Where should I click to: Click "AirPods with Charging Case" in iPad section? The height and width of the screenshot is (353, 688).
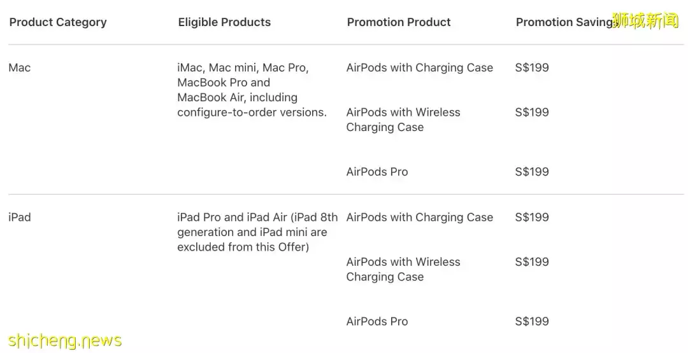pyautogui.click(x=419, y=218)
